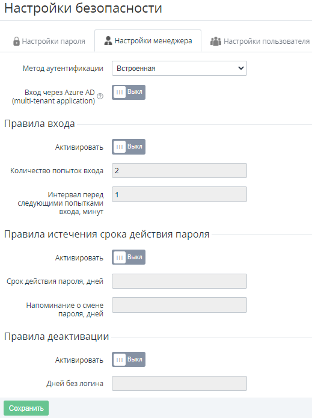Click the Дней без логина field
This screenshot has width=312, height=418.
click(x=179, y=383)
